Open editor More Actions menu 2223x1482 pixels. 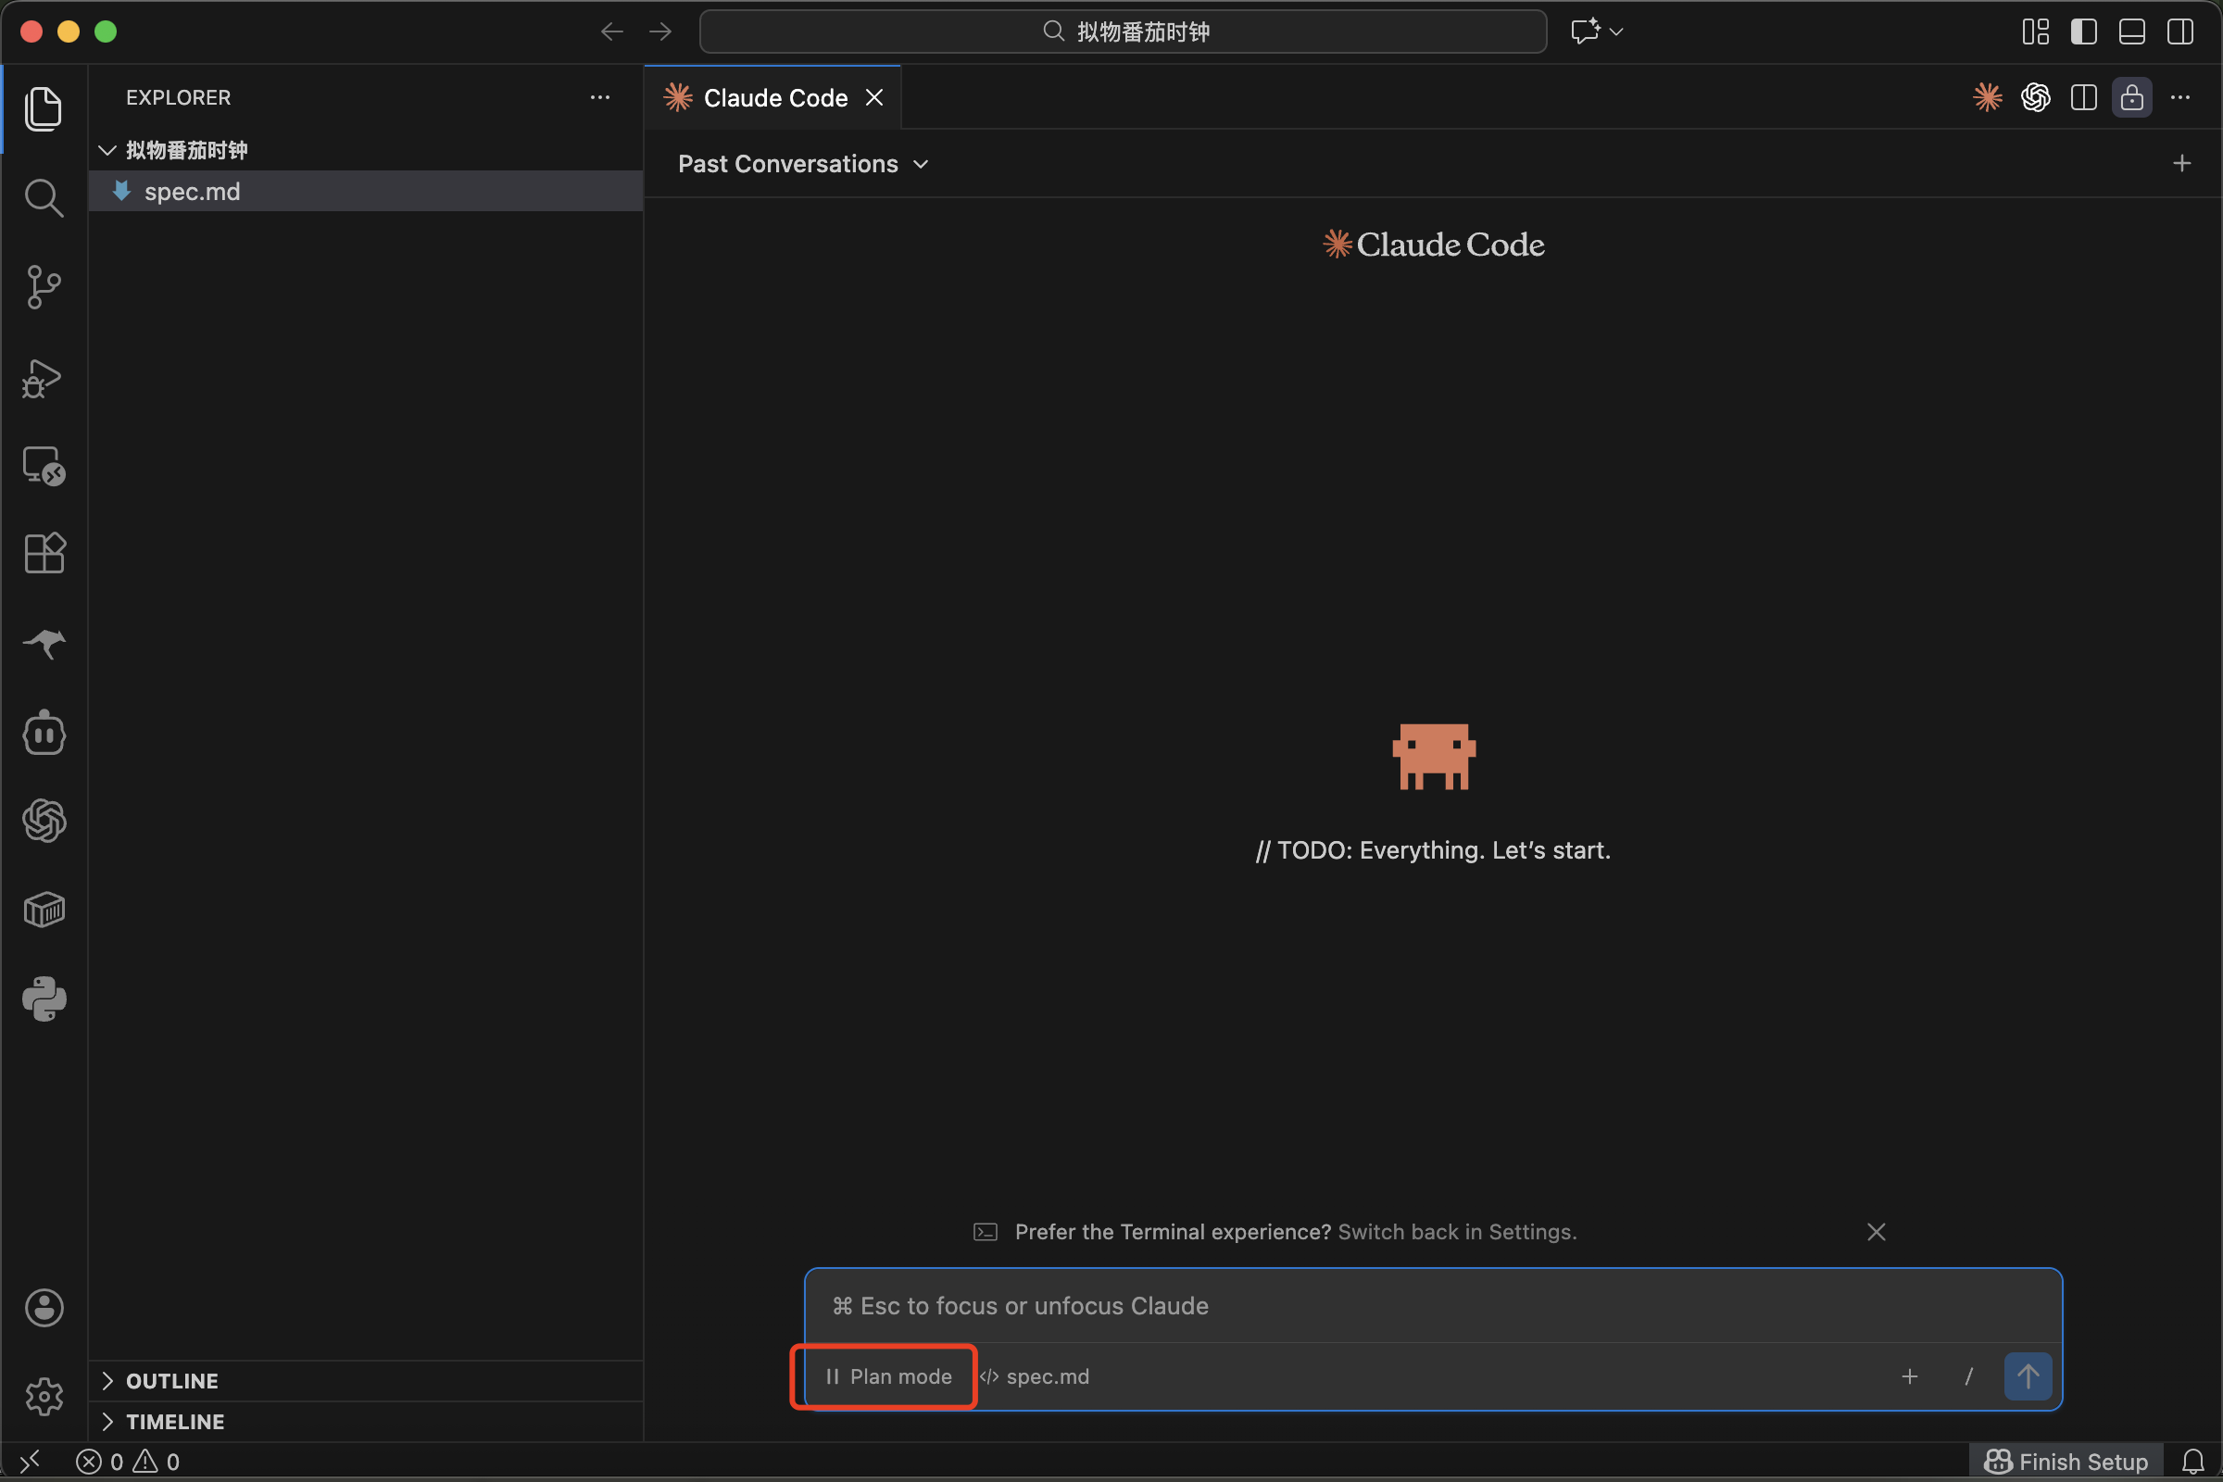2180,97
